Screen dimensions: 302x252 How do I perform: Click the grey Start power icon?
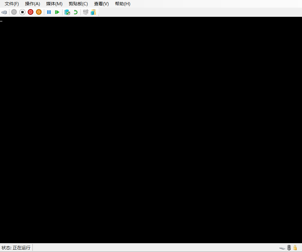click(x=14, y=12)
